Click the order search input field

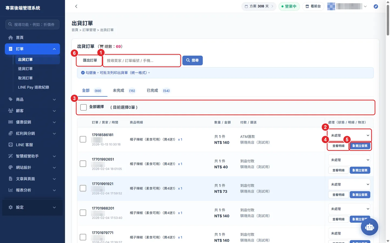142,60
